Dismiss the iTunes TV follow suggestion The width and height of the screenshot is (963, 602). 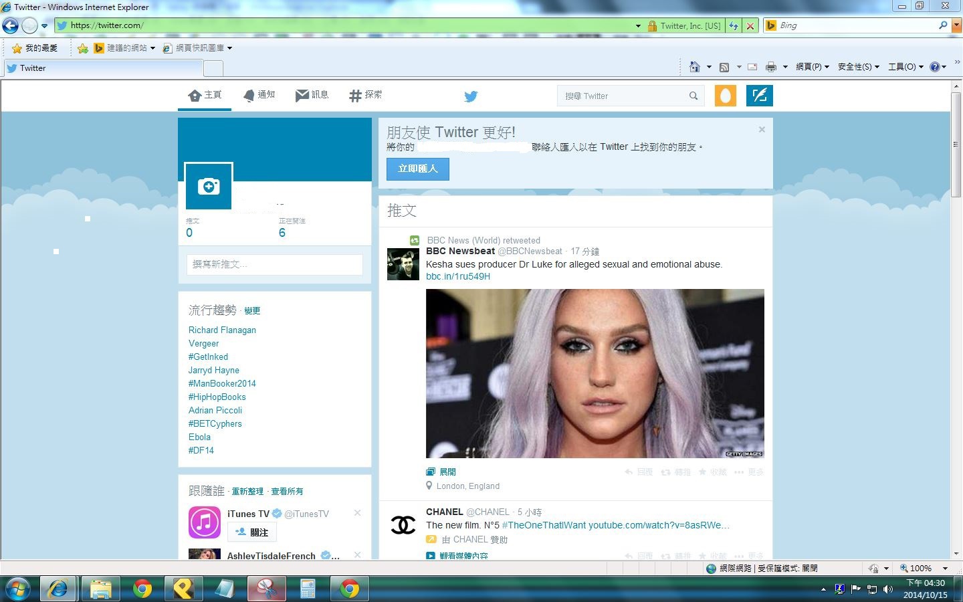coord(357,513)
